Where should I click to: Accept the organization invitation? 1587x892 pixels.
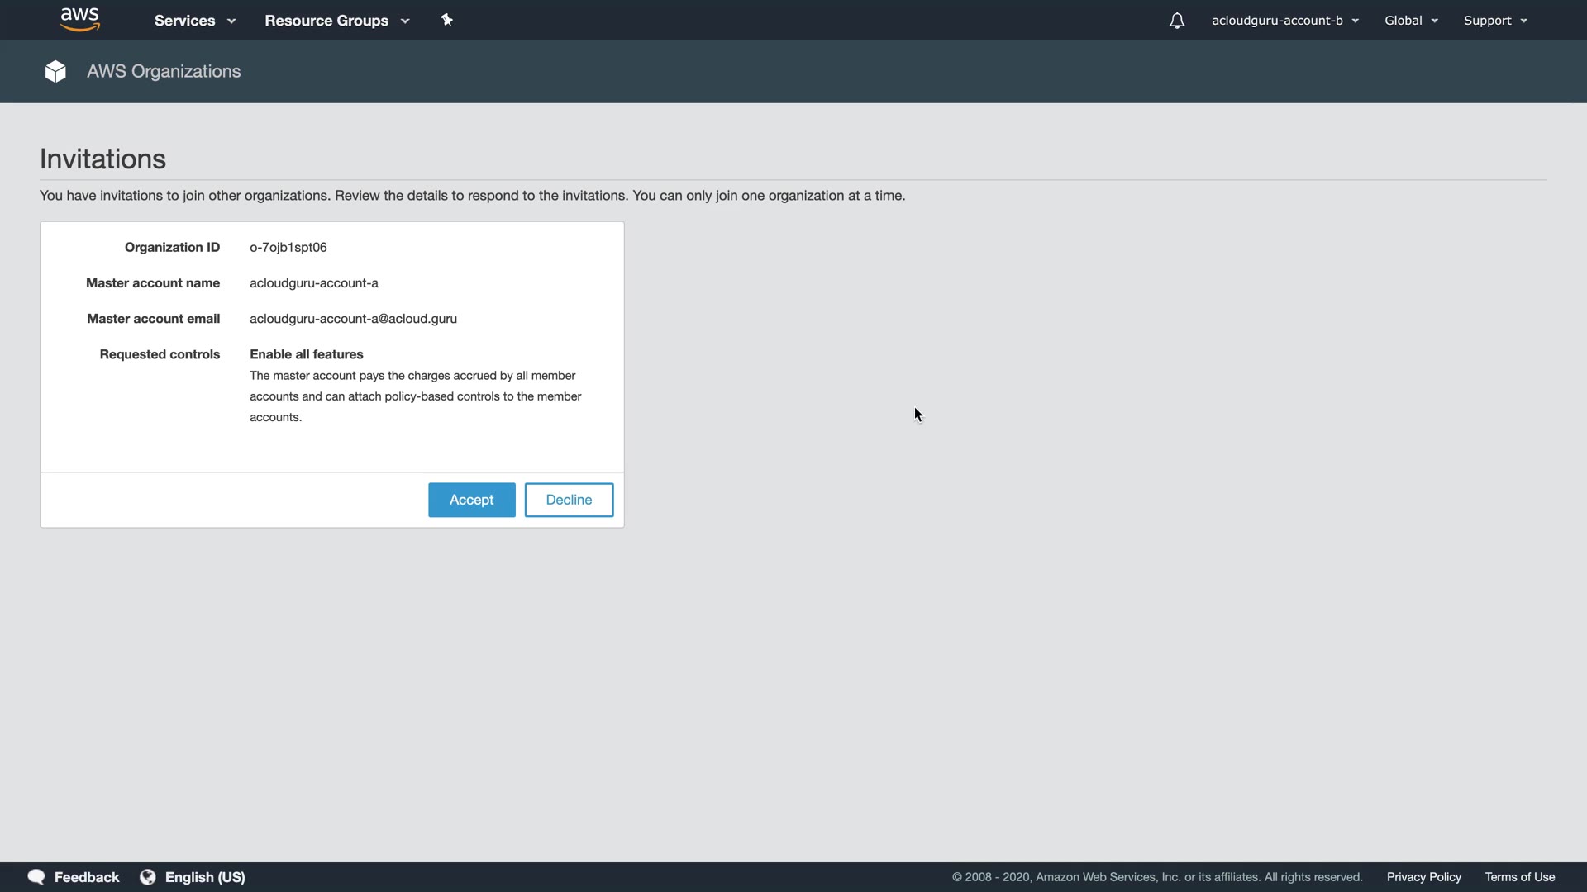471,500
